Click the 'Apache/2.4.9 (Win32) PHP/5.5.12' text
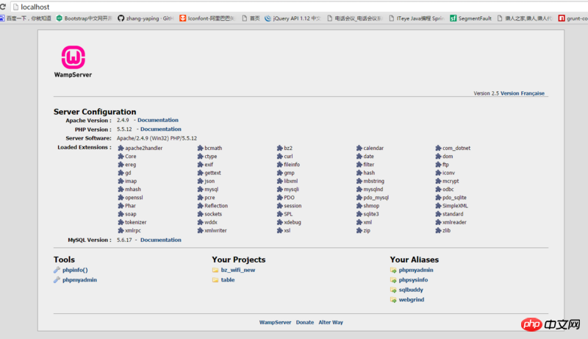The width and height of the screenshot is (588, 339). pos(157,138)
